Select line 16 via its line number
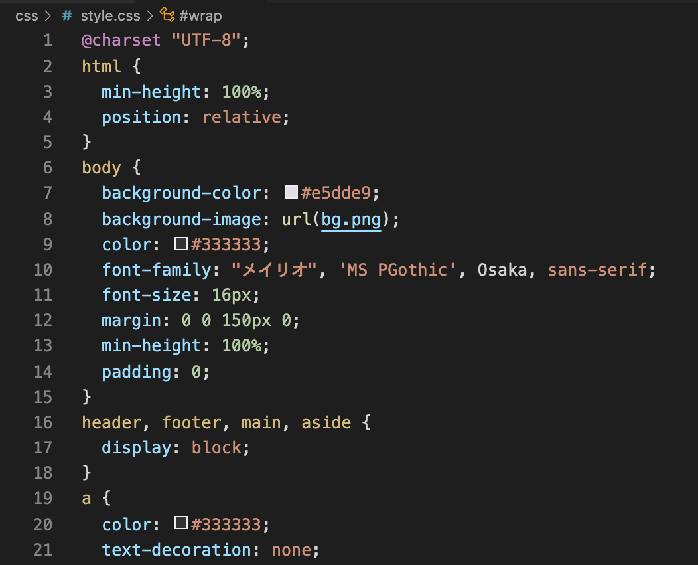The width and height of the screenshot is (698, 565). point(42,422)
